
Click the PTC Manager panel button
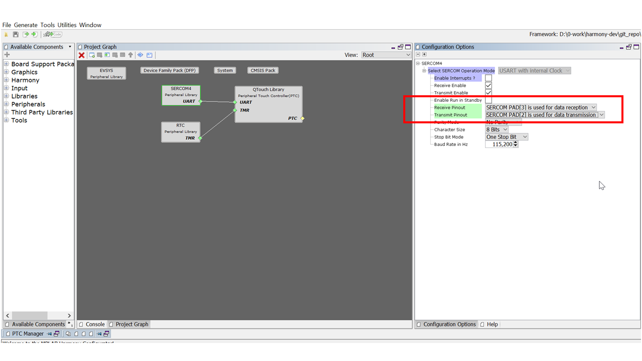tap(28, 334)
